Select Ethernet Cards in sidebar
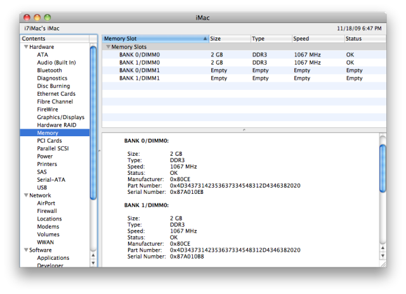Image resolution: width=406 pixels, height=294 pixels. [x=56, y=94]
